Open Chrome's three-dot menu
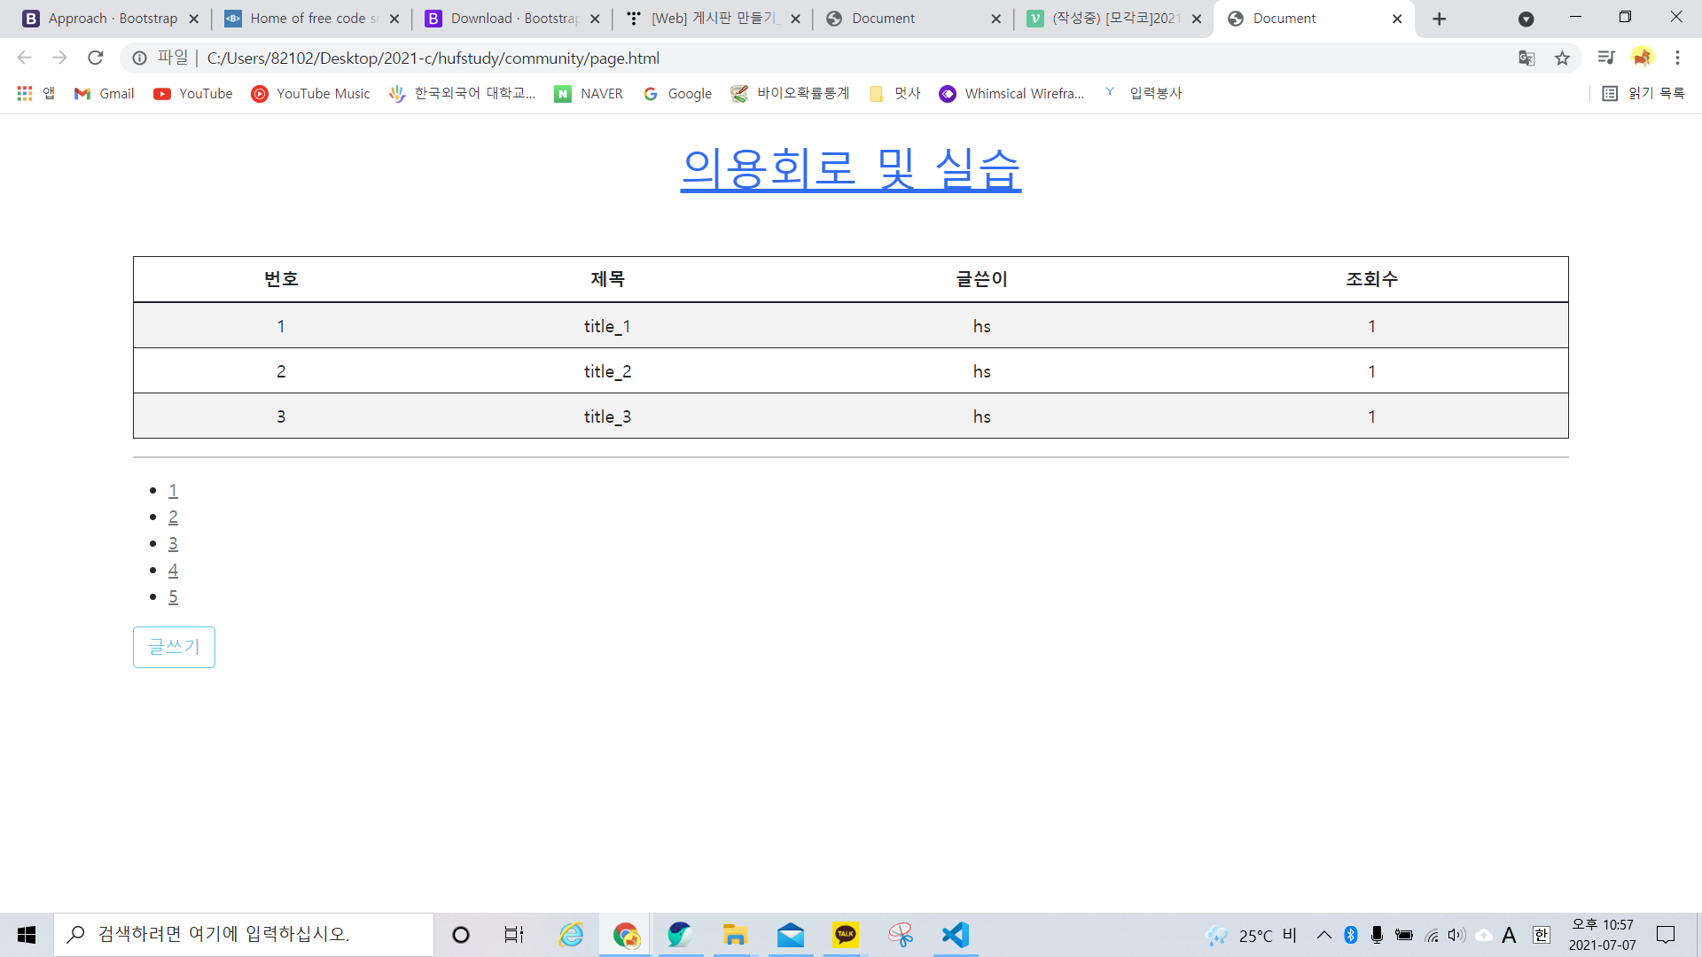Viewport: 1702px width, 957px height. [1677, 58]
